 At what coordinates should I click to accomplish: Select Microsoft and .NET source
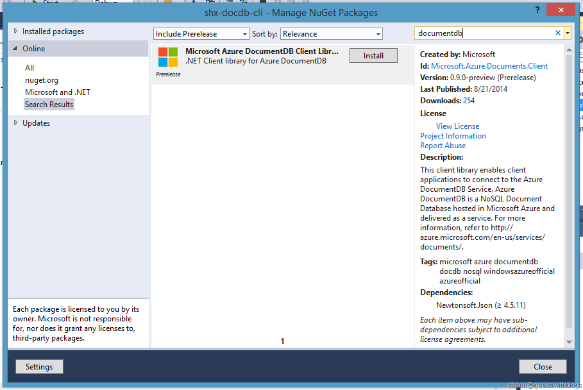pyautogui.click(x=58, y=92)
